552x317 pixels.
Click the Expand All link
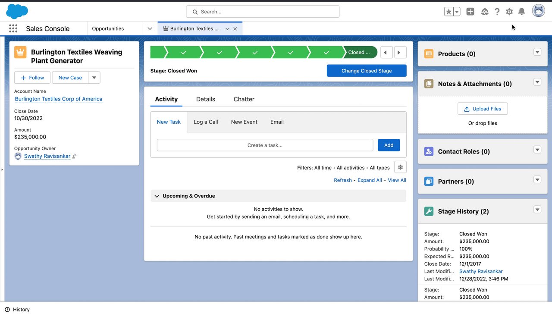click(x=370, y=180)
